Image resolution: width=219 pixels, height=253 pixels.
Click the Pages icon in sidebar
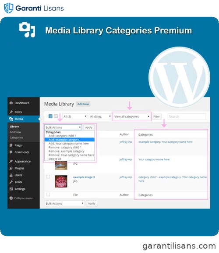pyautogui.click(x=11, y=145)
